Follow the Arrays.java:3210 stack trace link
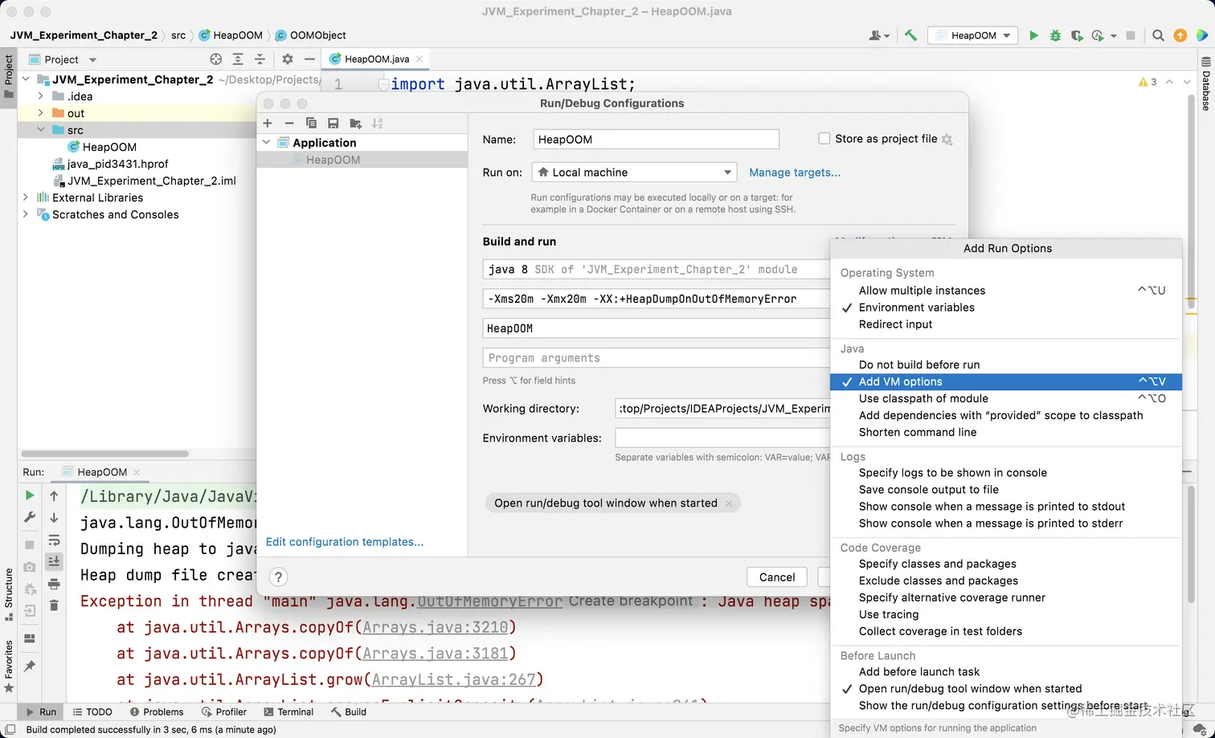1215x738 pixels. pyautogui.click(x=436, y=628)
